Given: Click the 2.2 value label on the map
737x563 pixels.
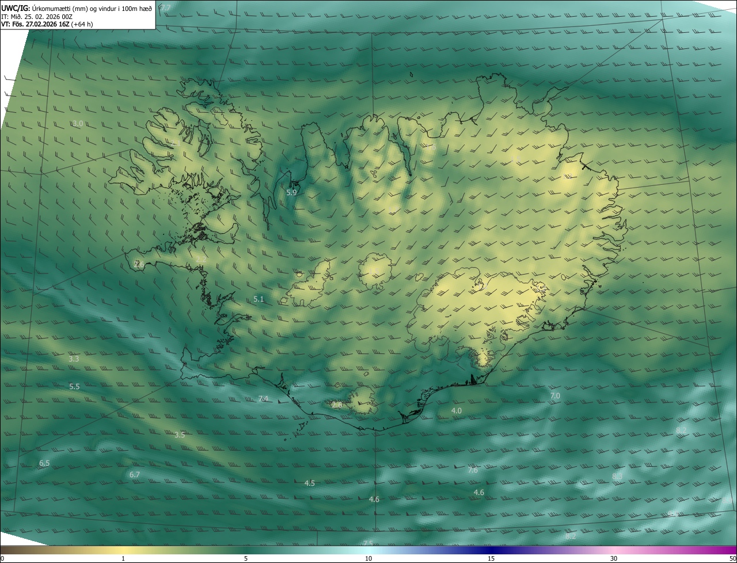Looking at the screenshot, I should pos(201,260).
